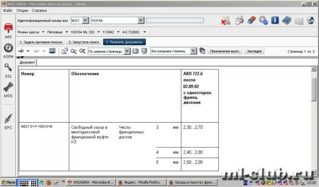The height and width of the screenshot is (187, 319).
Task: Click the uTorrent quick launch icon
Action: [x=42, y=182]
